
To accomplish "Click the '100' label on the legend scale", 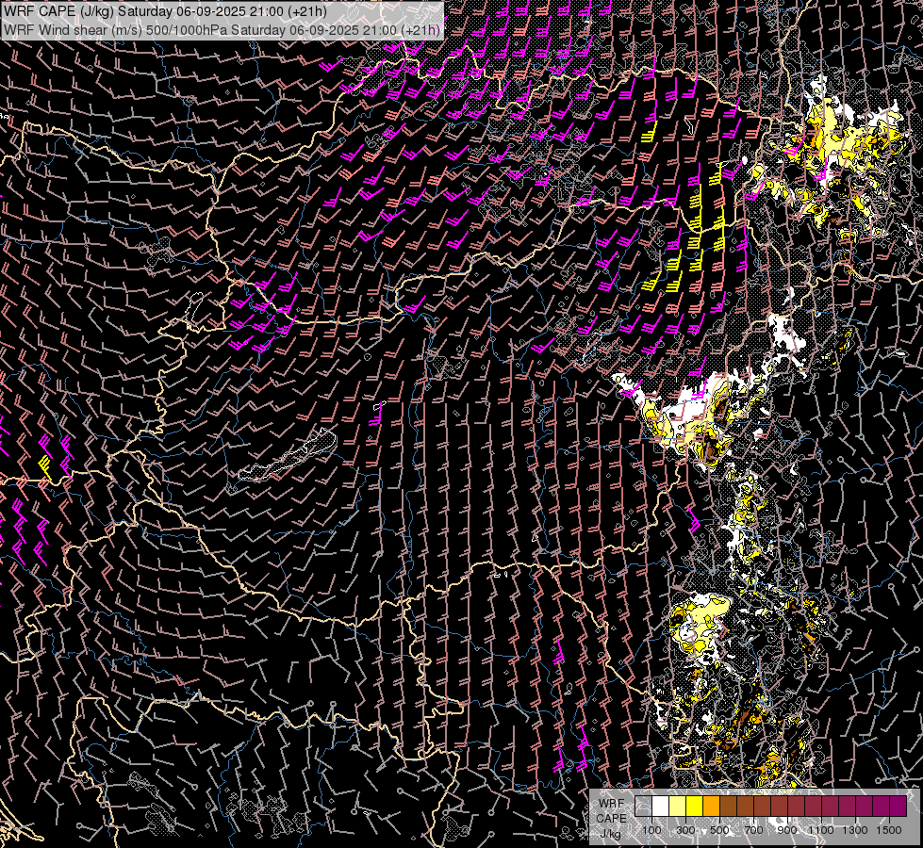I will (x=651, y=830).
